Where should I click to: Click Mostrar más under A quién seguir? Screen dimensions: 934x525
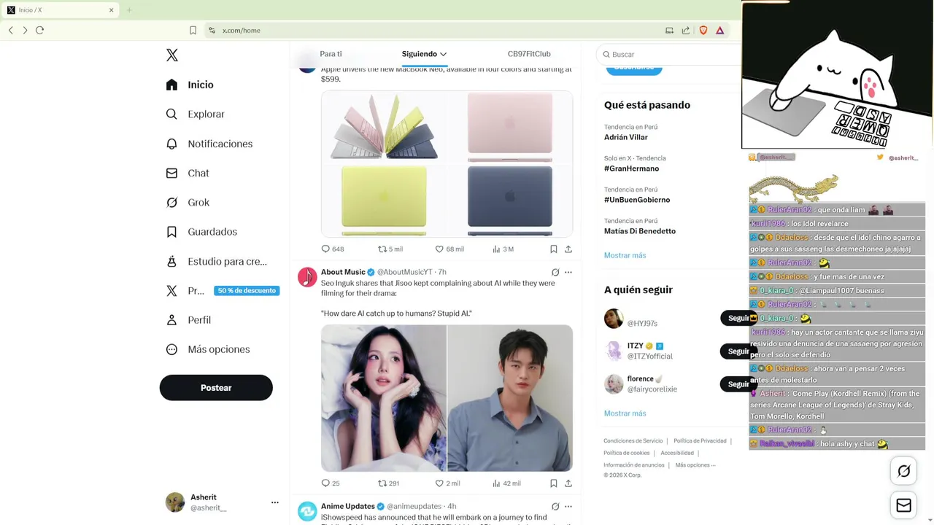(x=625, y=413)
